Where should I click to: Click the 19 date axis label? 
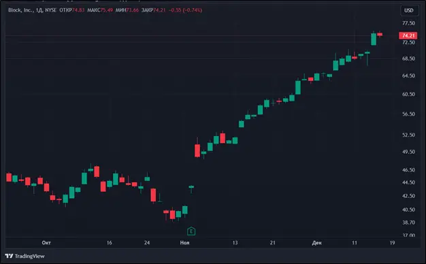(392, 242)
